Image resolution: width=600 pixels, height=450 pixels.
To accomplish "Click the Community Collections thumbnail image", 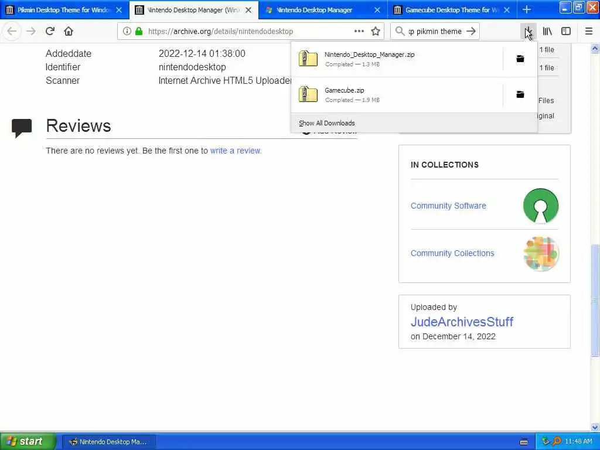I will point(541,253).
